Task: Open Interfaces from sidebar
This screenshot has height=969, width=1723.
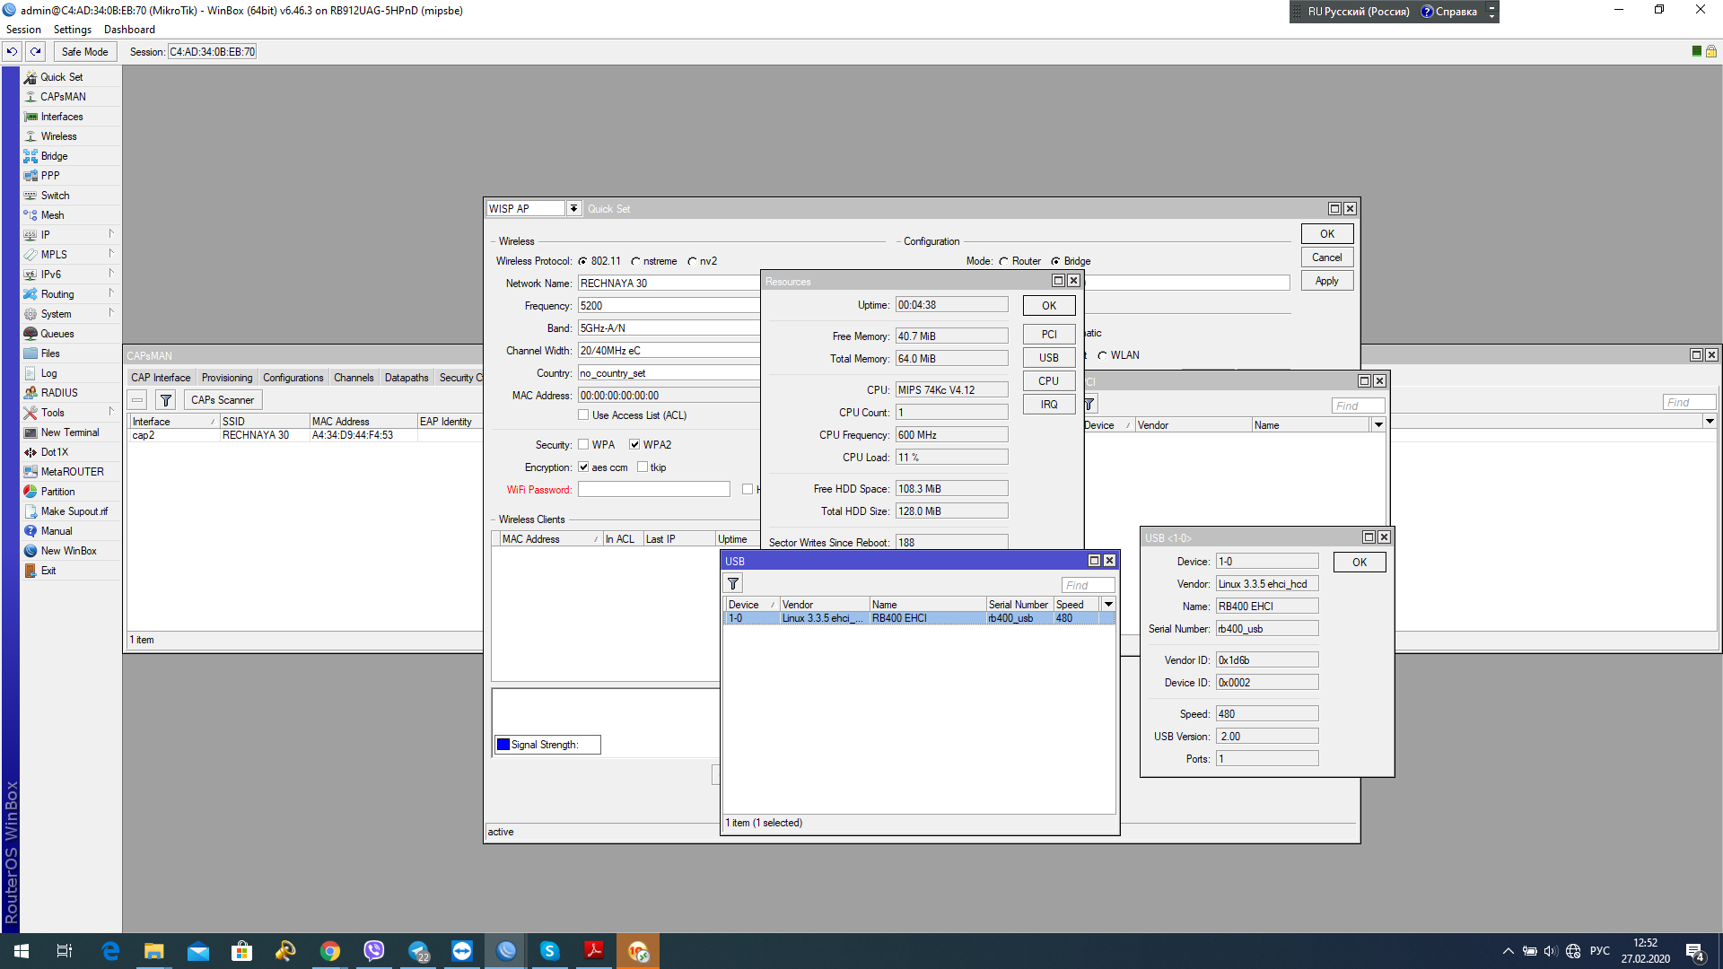Action: click(62, 117)
